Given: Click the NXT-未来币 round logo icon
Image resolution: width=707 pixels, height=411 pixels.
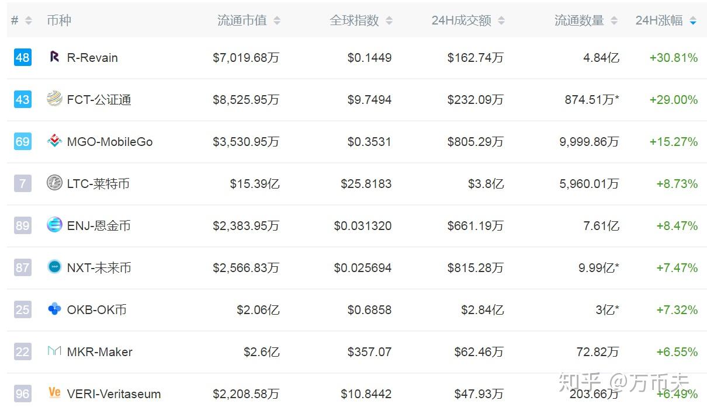Looking at the screenshot, I should (54, 267).
